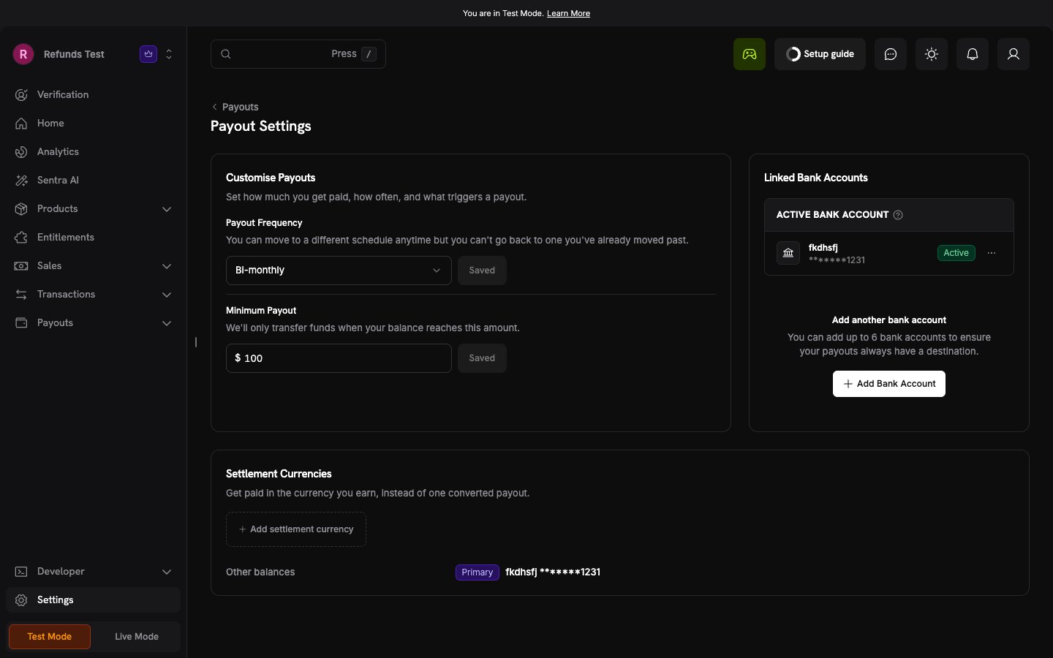Open Entitlements in the sidebar
Viewport: 1053px width, 658px height.
tap(93, 237)
